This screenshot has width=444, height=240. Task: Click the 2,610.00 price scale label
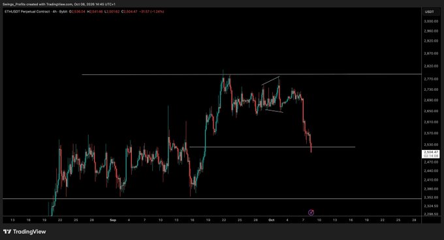click(x=431, y=122)
